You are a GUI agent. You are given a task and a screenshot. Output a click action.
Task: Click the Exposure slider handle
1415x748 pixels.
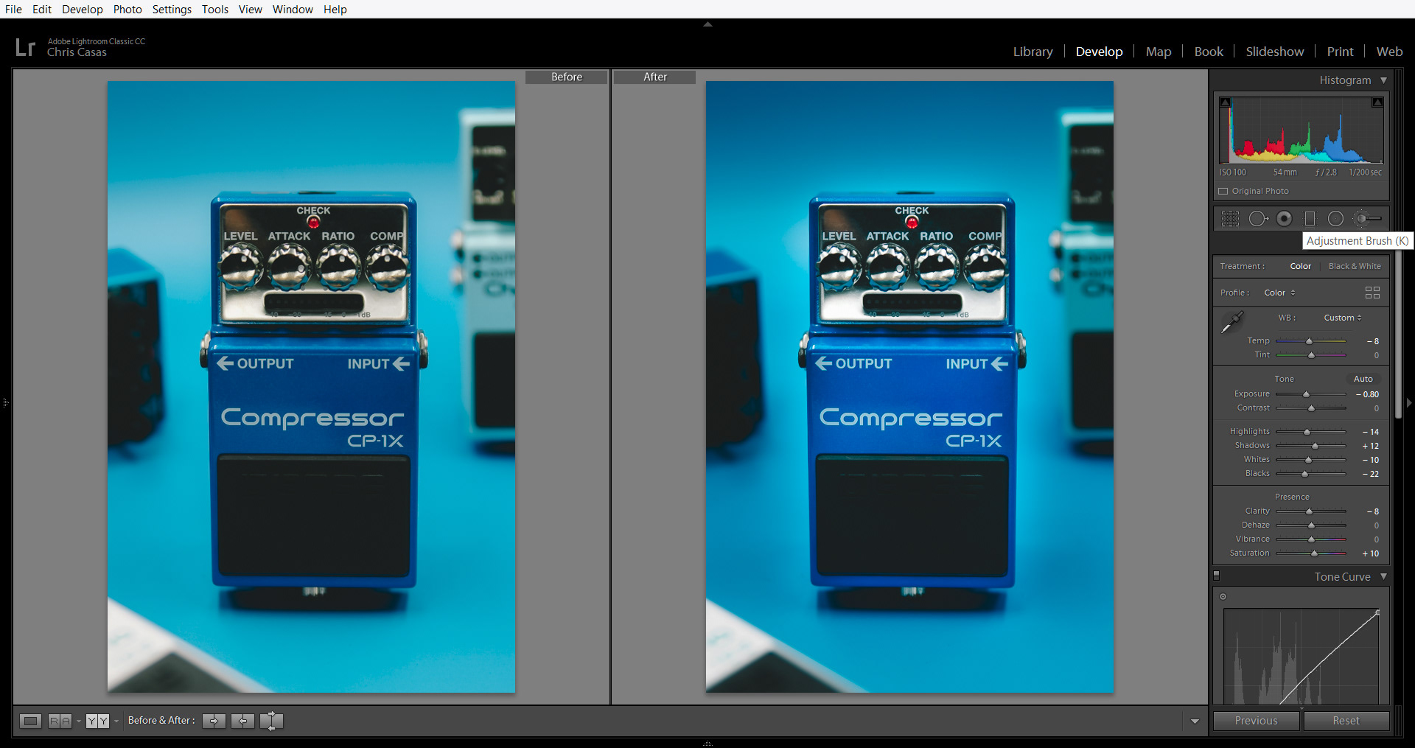1306,394
